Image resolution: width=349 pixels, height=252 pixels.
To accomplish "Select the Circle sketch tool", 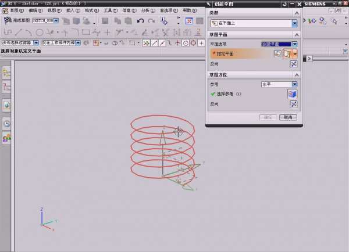I will [x=40, y=33].
